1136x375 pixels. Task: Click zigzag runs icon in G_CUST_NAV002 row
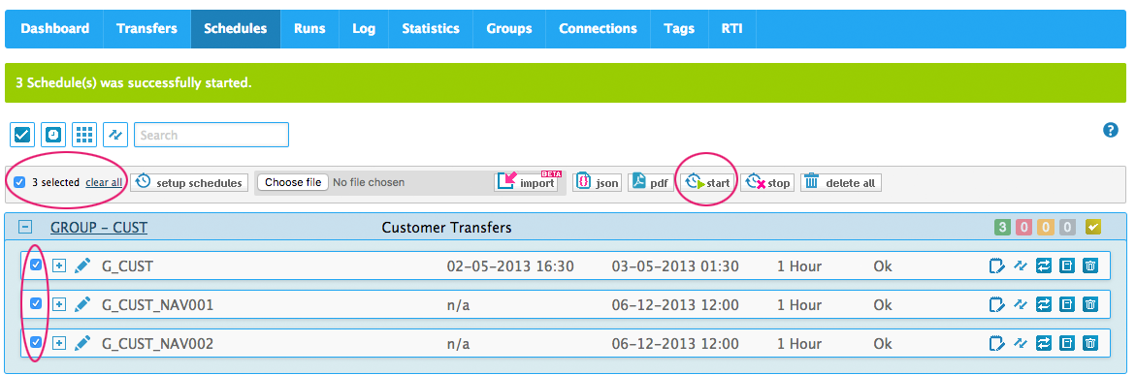click(x=1021, y=343)
